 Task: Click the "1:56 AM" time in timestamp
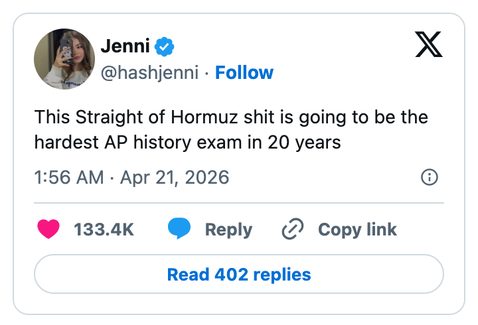click(69, 177)
